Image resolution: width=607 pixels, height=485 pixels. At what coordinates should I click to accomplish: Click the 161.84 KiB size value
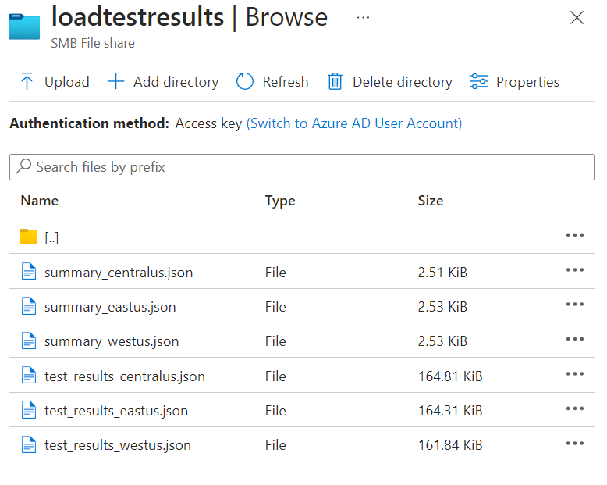coord(450,445)
